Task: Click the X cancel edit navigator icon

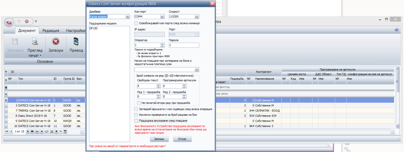Action: tap(52, 131)
